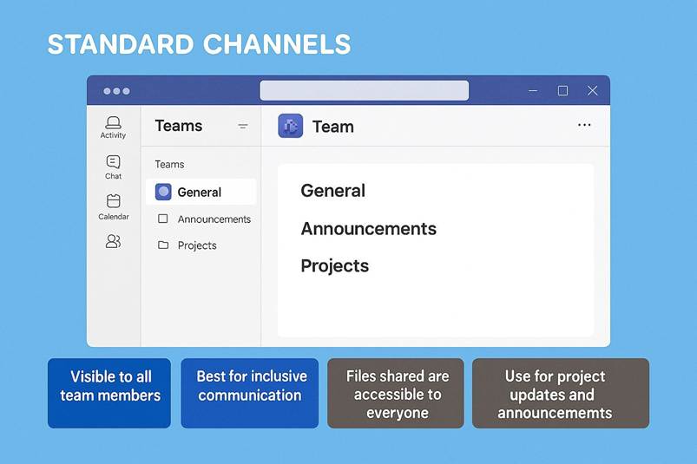Click the General channel icon

[x=163, y=193]
